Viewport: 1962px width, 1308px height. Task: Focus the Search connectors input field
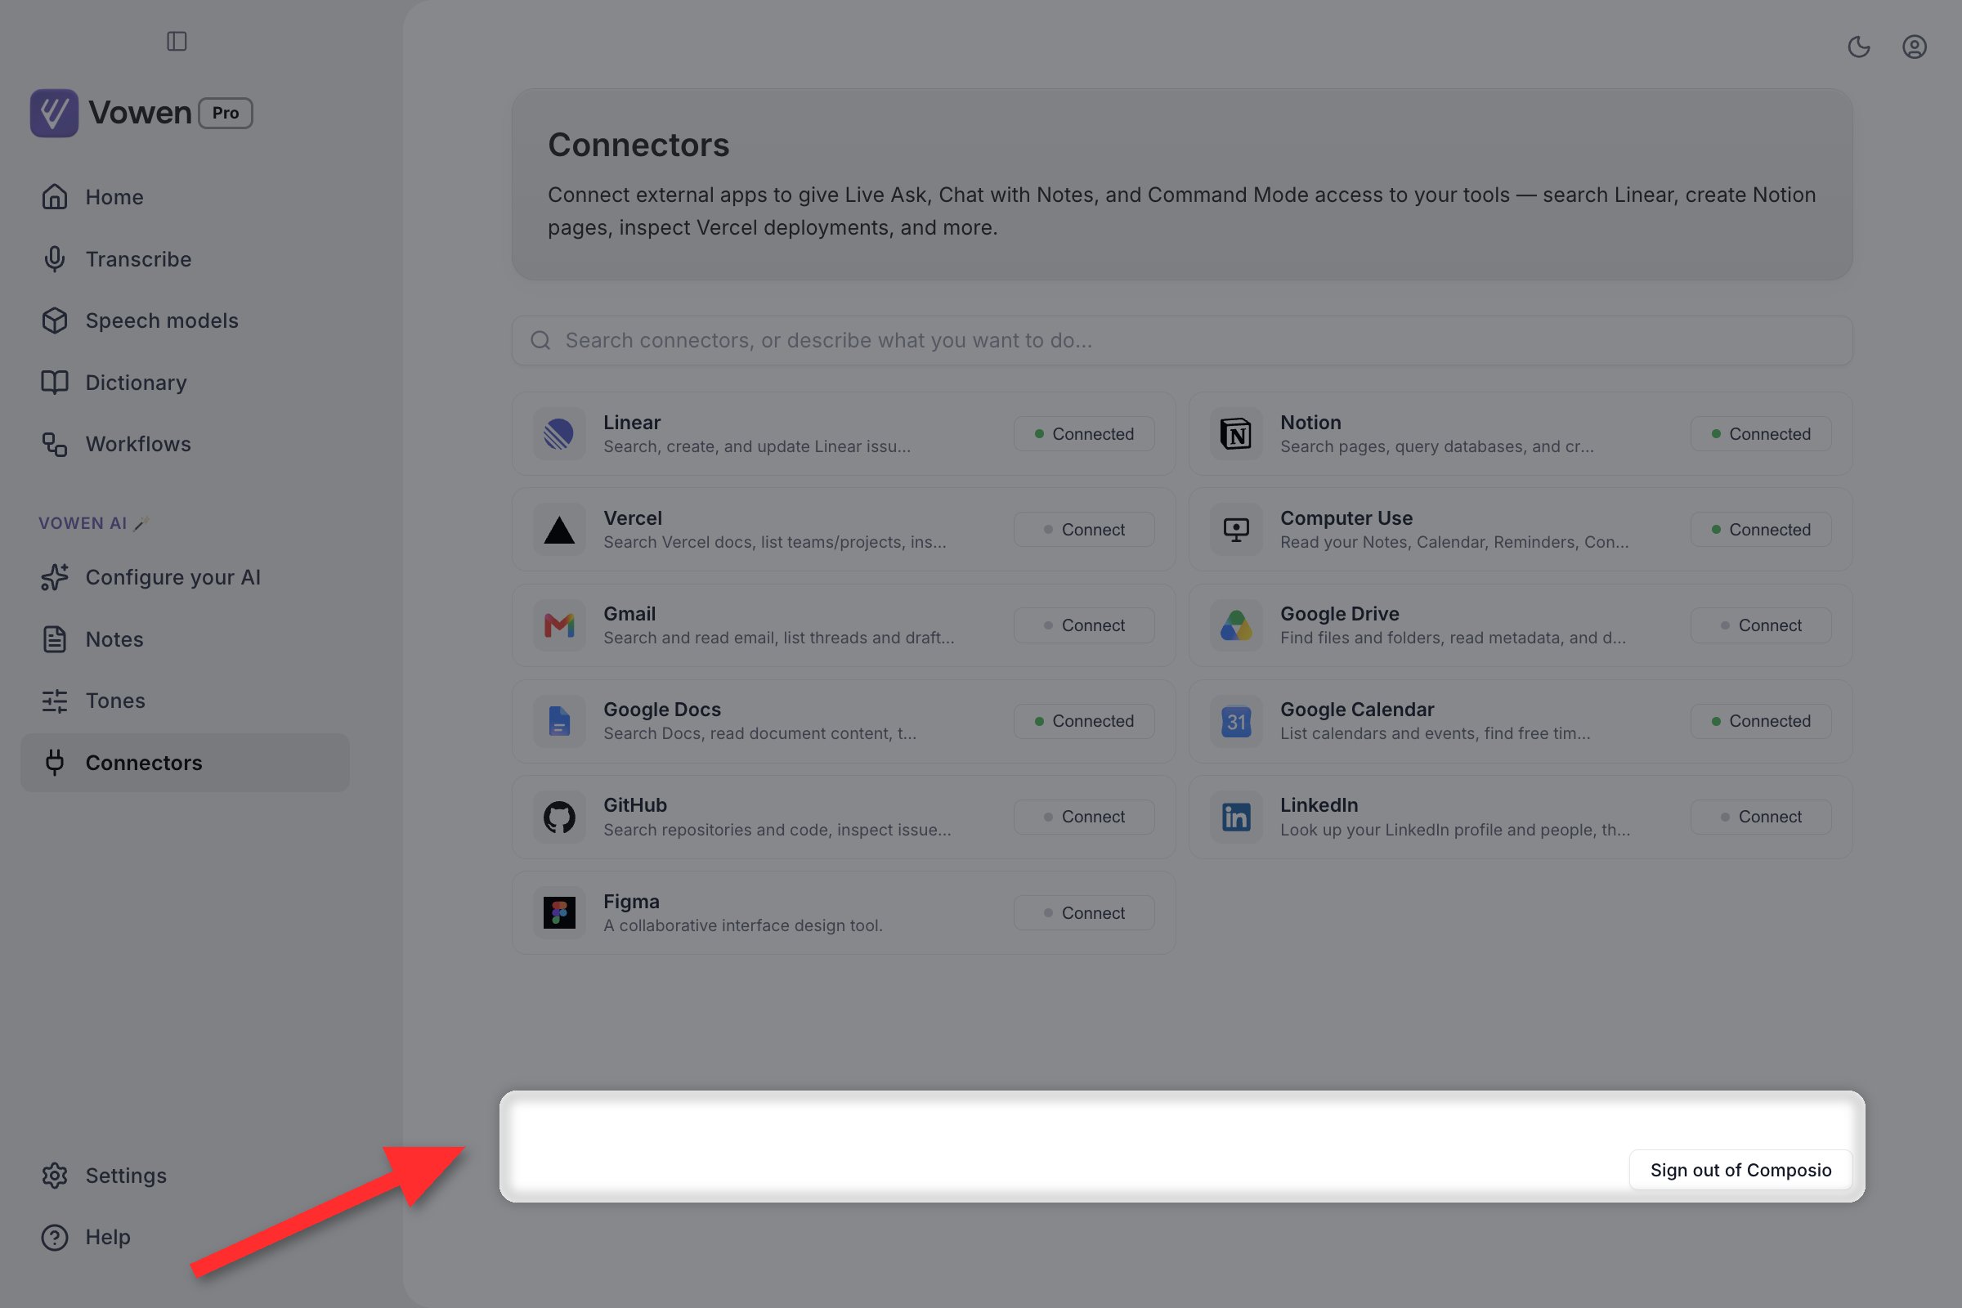click(x=1181, y=340)
